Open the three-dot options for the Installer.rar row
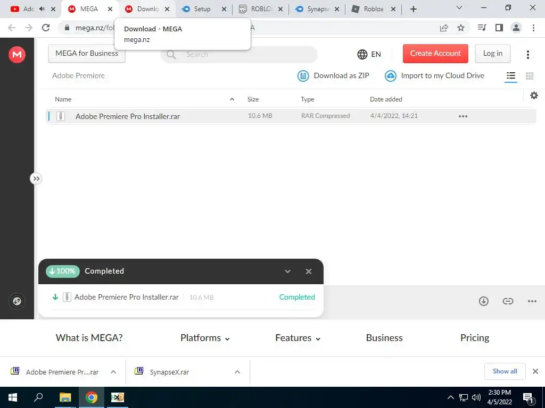 tap(463, 116)
